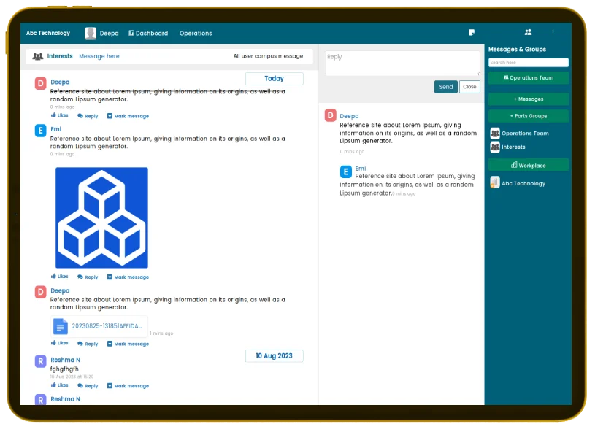Mark Reshma N's fghgfhgfh message
The height and width of the screenshot is (432, 595).
(128, 386)
